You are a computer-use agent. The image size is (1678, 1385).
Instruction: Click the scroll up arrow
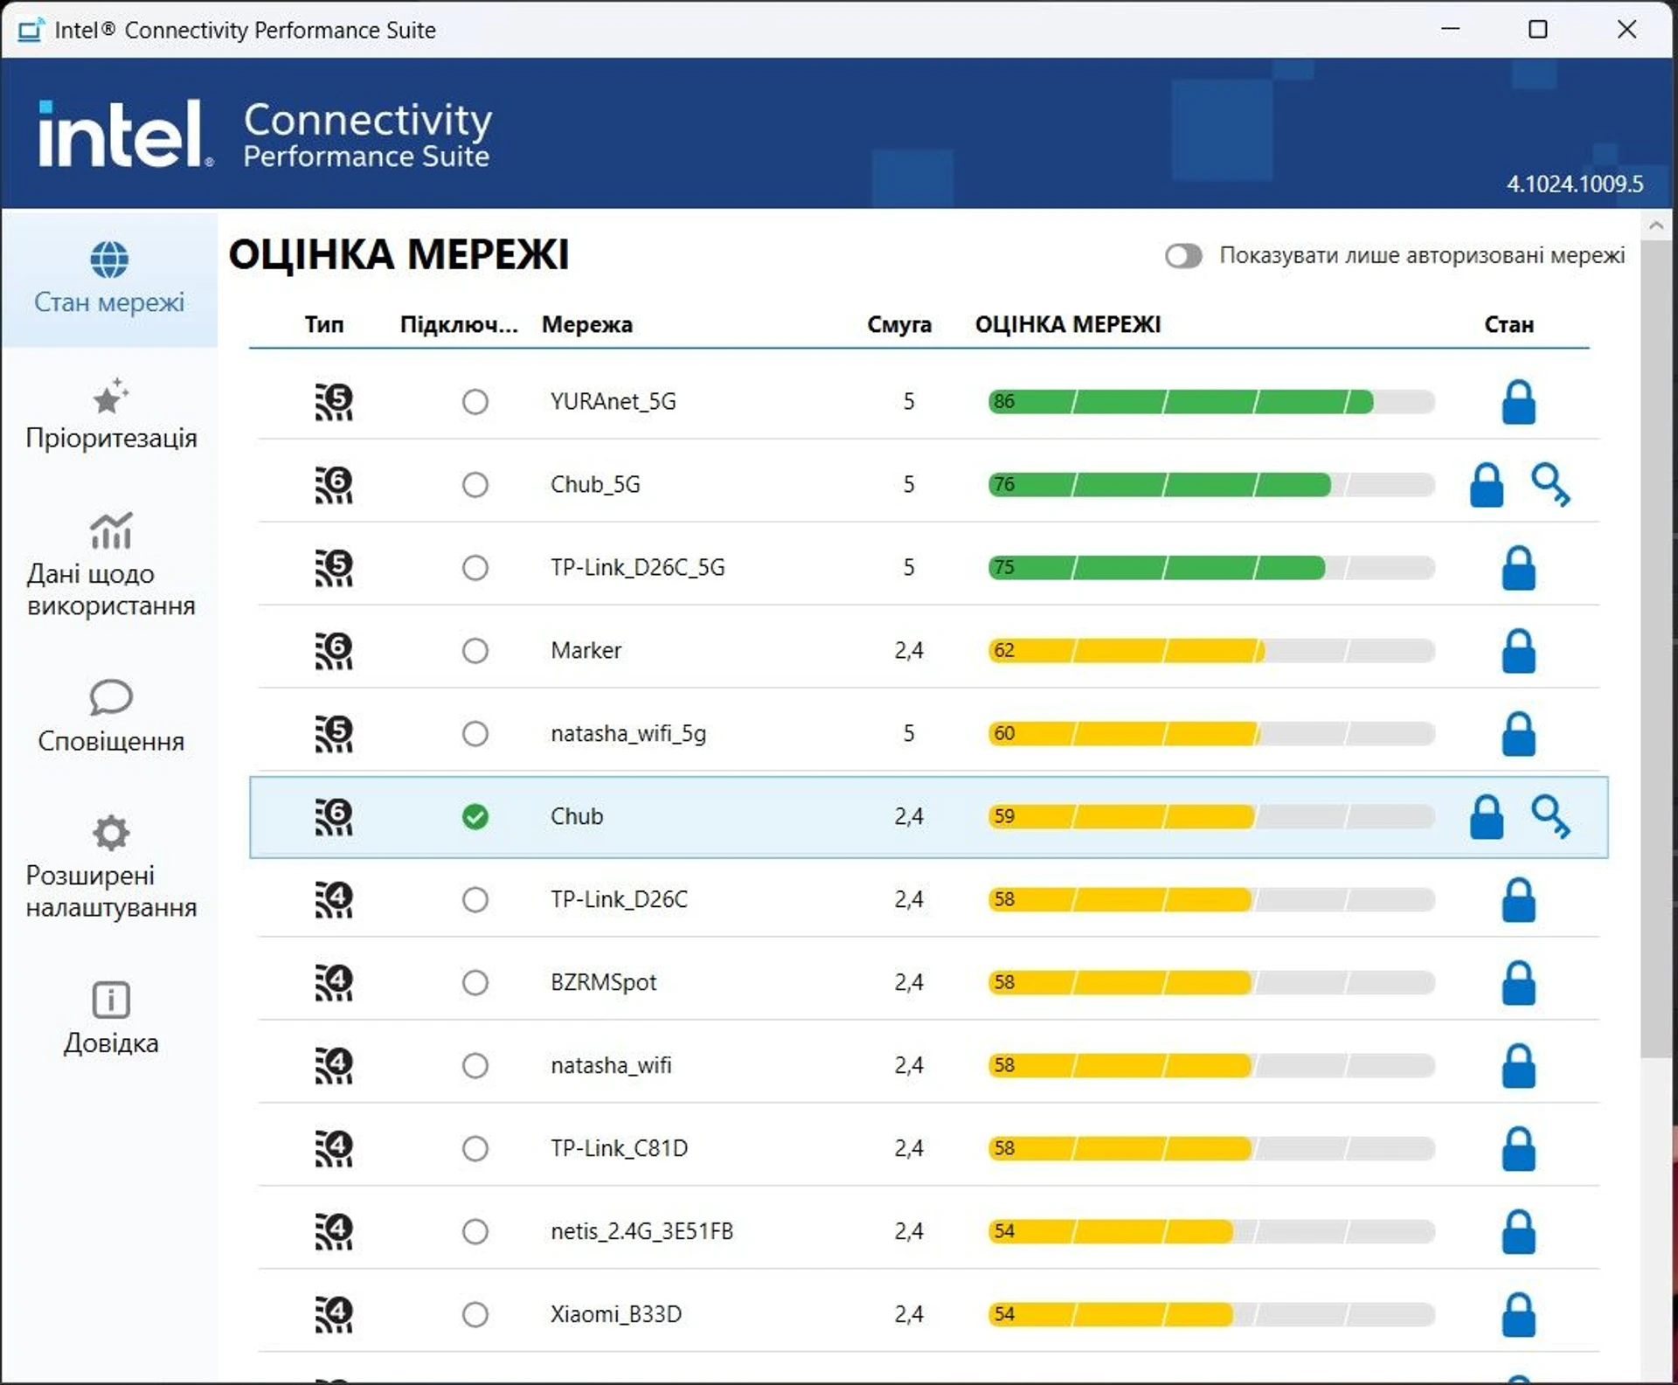point(1655,226)
